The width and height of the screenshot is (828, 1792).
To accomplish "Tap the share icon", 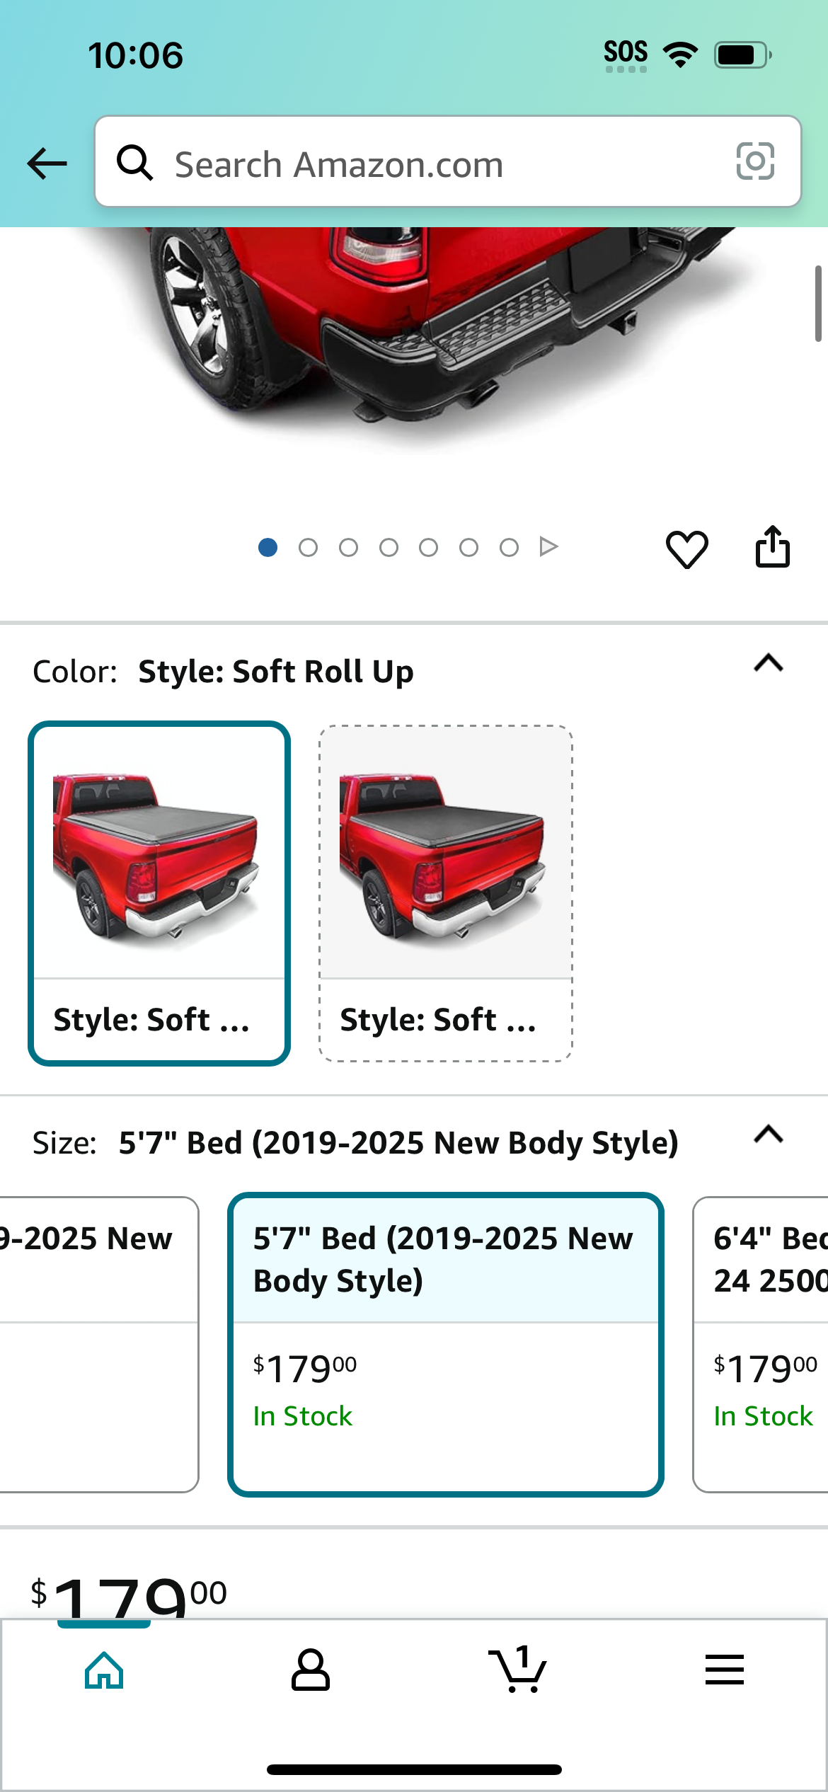I will tap(772, 546).
